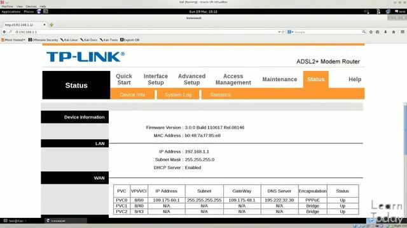Click the DNS server 195.222.32.30 cell
The width and height of the screenshot is (407, 228).
pyautogui.click(x=279, y=200)
